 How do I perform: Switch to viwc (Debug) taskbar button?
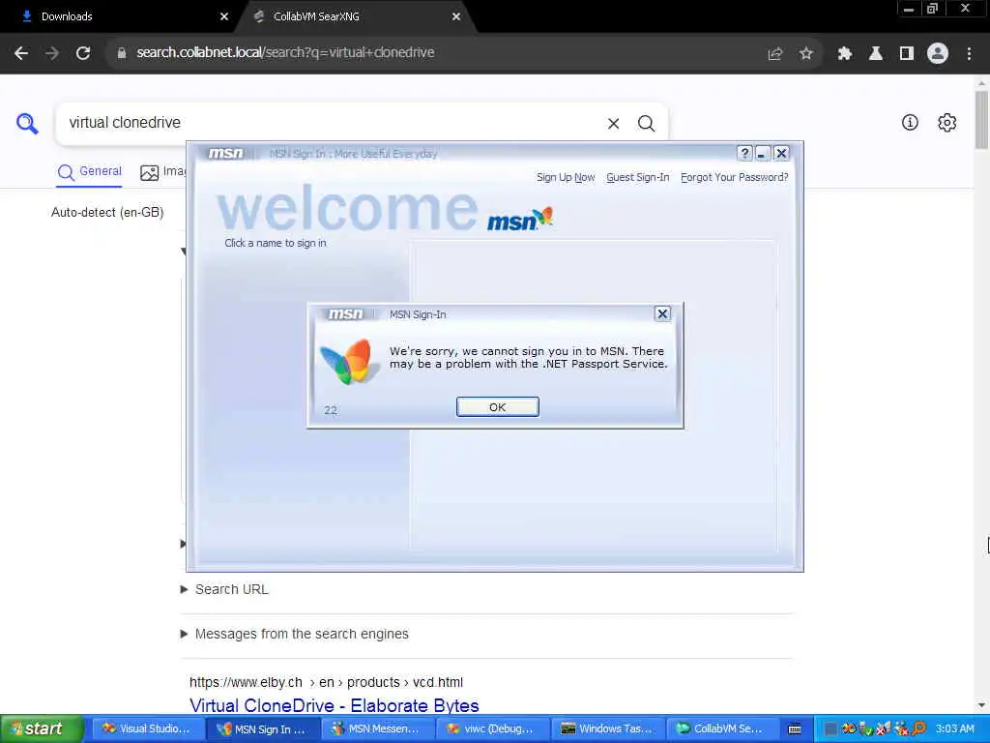tap(492, 728)
